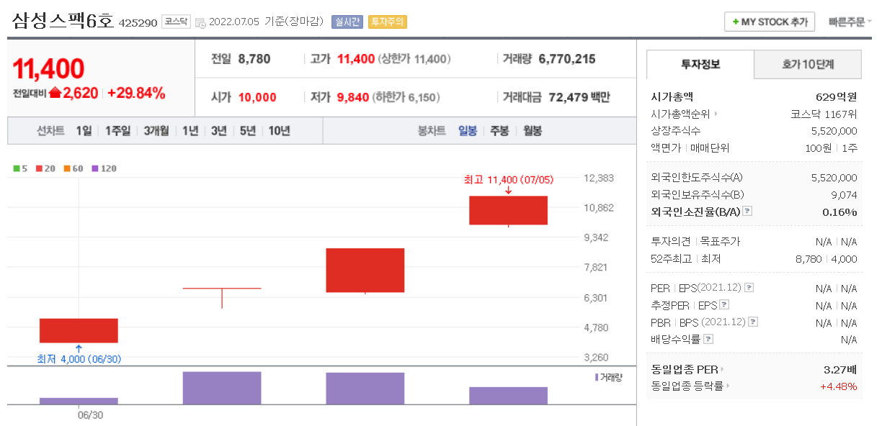Click the red 20-day moving average legend
The width and height of the screenshot is (882, 426).
(x=45, y=168)
